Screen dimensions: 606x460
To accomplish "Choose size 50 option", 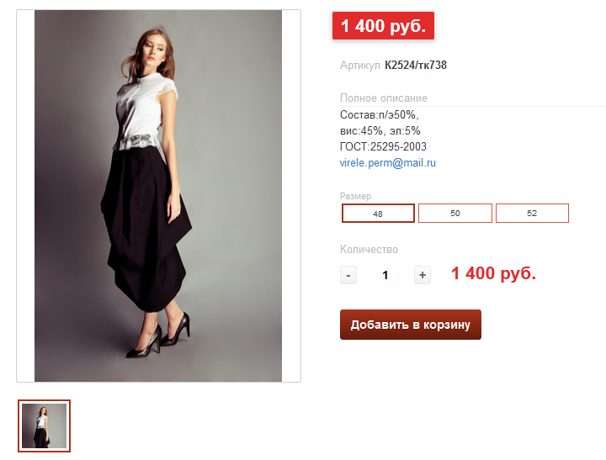I will 455,214.
